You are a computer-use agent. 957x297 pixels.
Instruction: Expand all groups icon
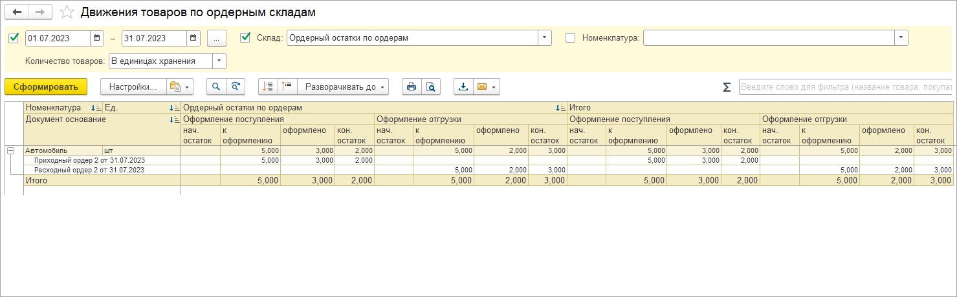point(288,87)
